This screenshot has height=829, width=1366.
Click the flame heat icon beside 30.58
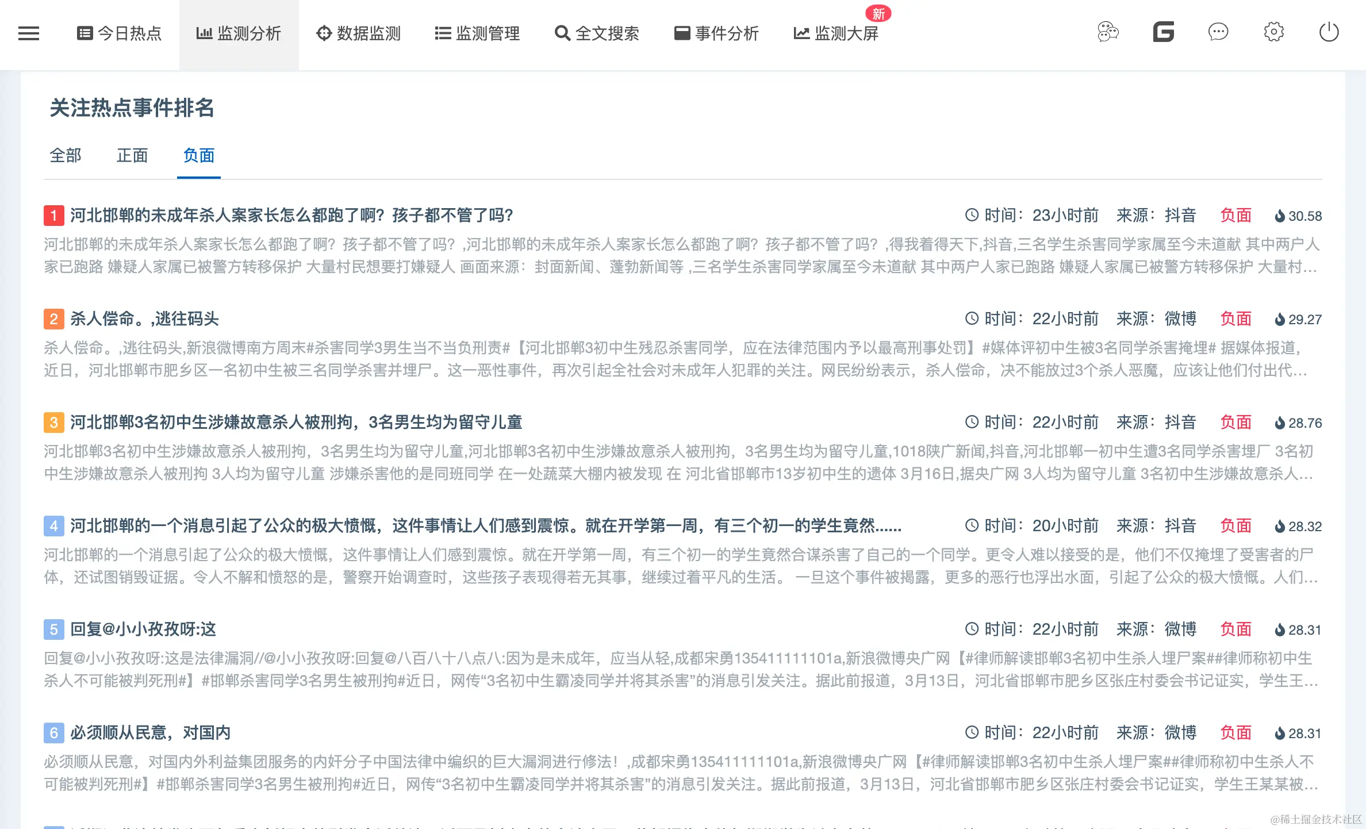1280,216
